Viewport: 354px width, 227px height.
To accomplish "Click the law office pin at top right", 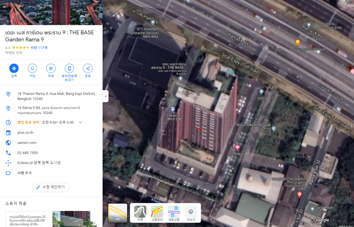I will 309,25.
